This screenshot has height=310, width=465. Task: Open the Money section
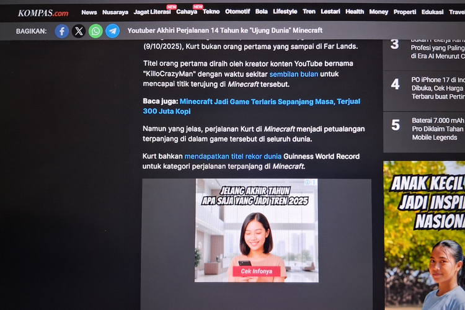pos(379,12)
